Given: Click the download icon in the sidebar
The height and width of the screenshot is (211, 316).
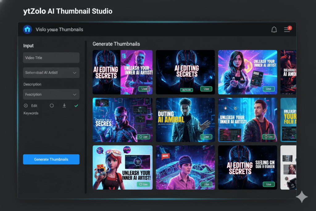Looking at the screenshot, I should 64,105.
